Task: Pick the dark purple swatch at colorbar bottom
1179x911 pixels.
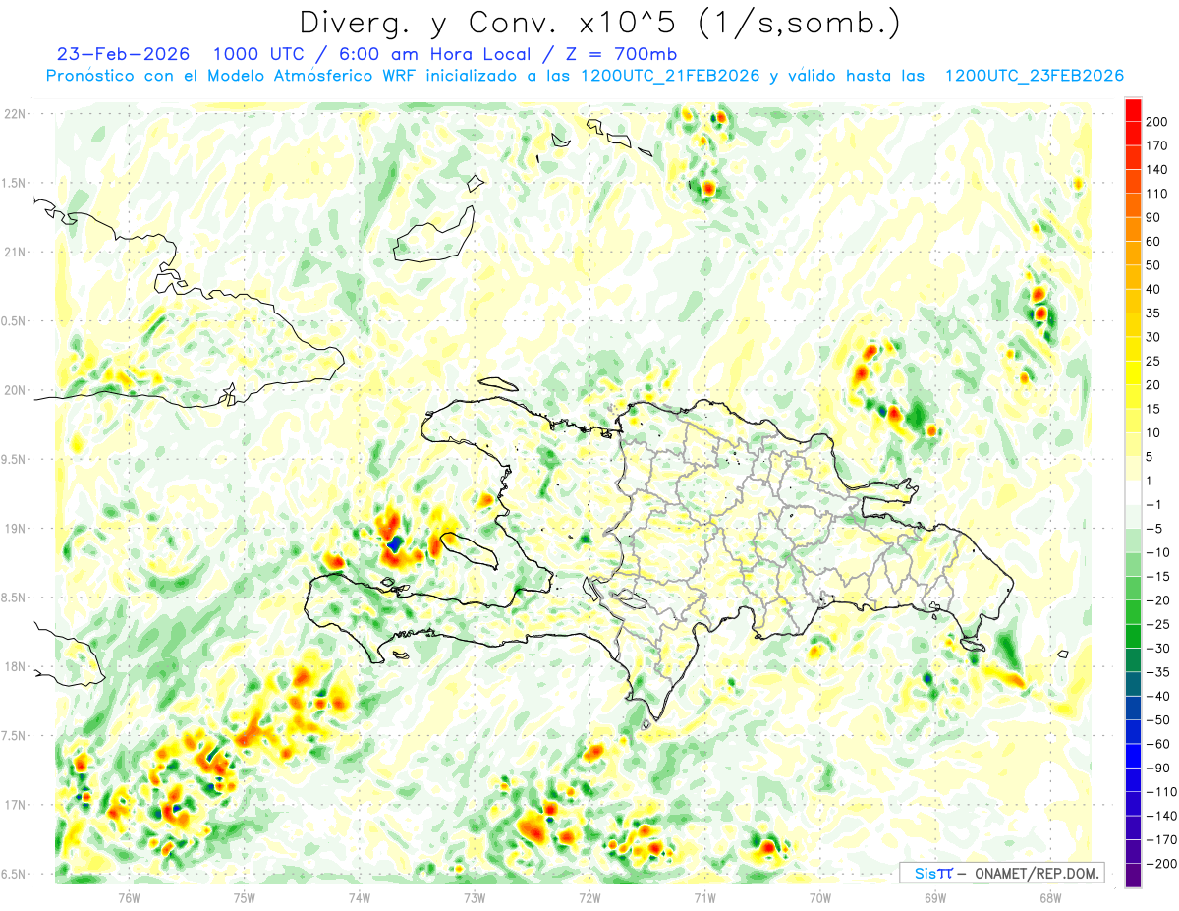Action: point(1133,875)
